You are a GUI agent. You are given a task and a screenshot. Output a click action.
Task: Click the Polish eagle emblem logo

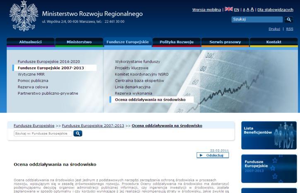pos(24,16)
